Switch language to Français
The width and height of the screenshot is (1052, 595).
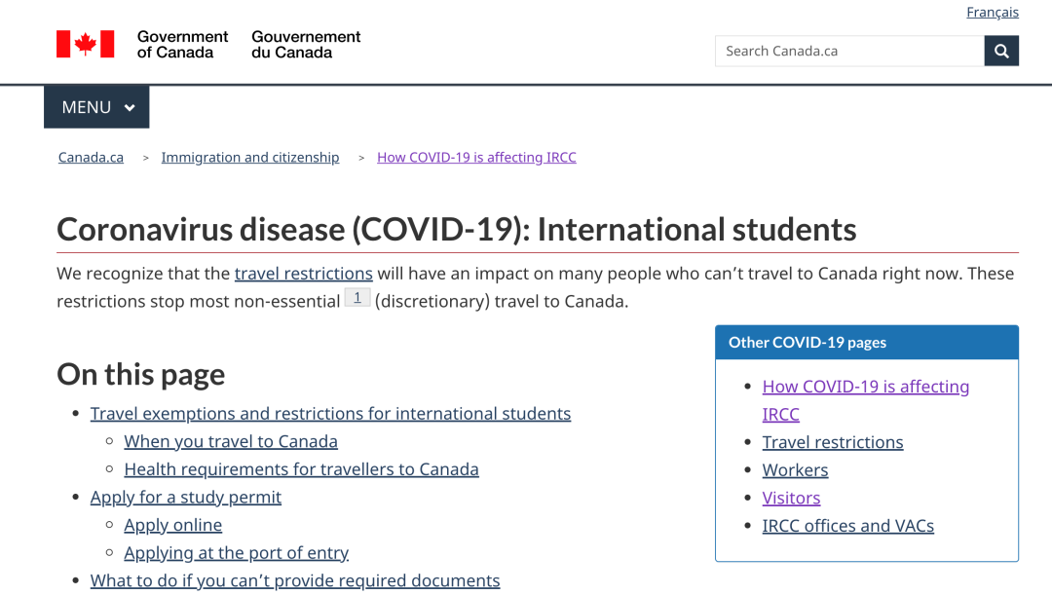point(992,12)
